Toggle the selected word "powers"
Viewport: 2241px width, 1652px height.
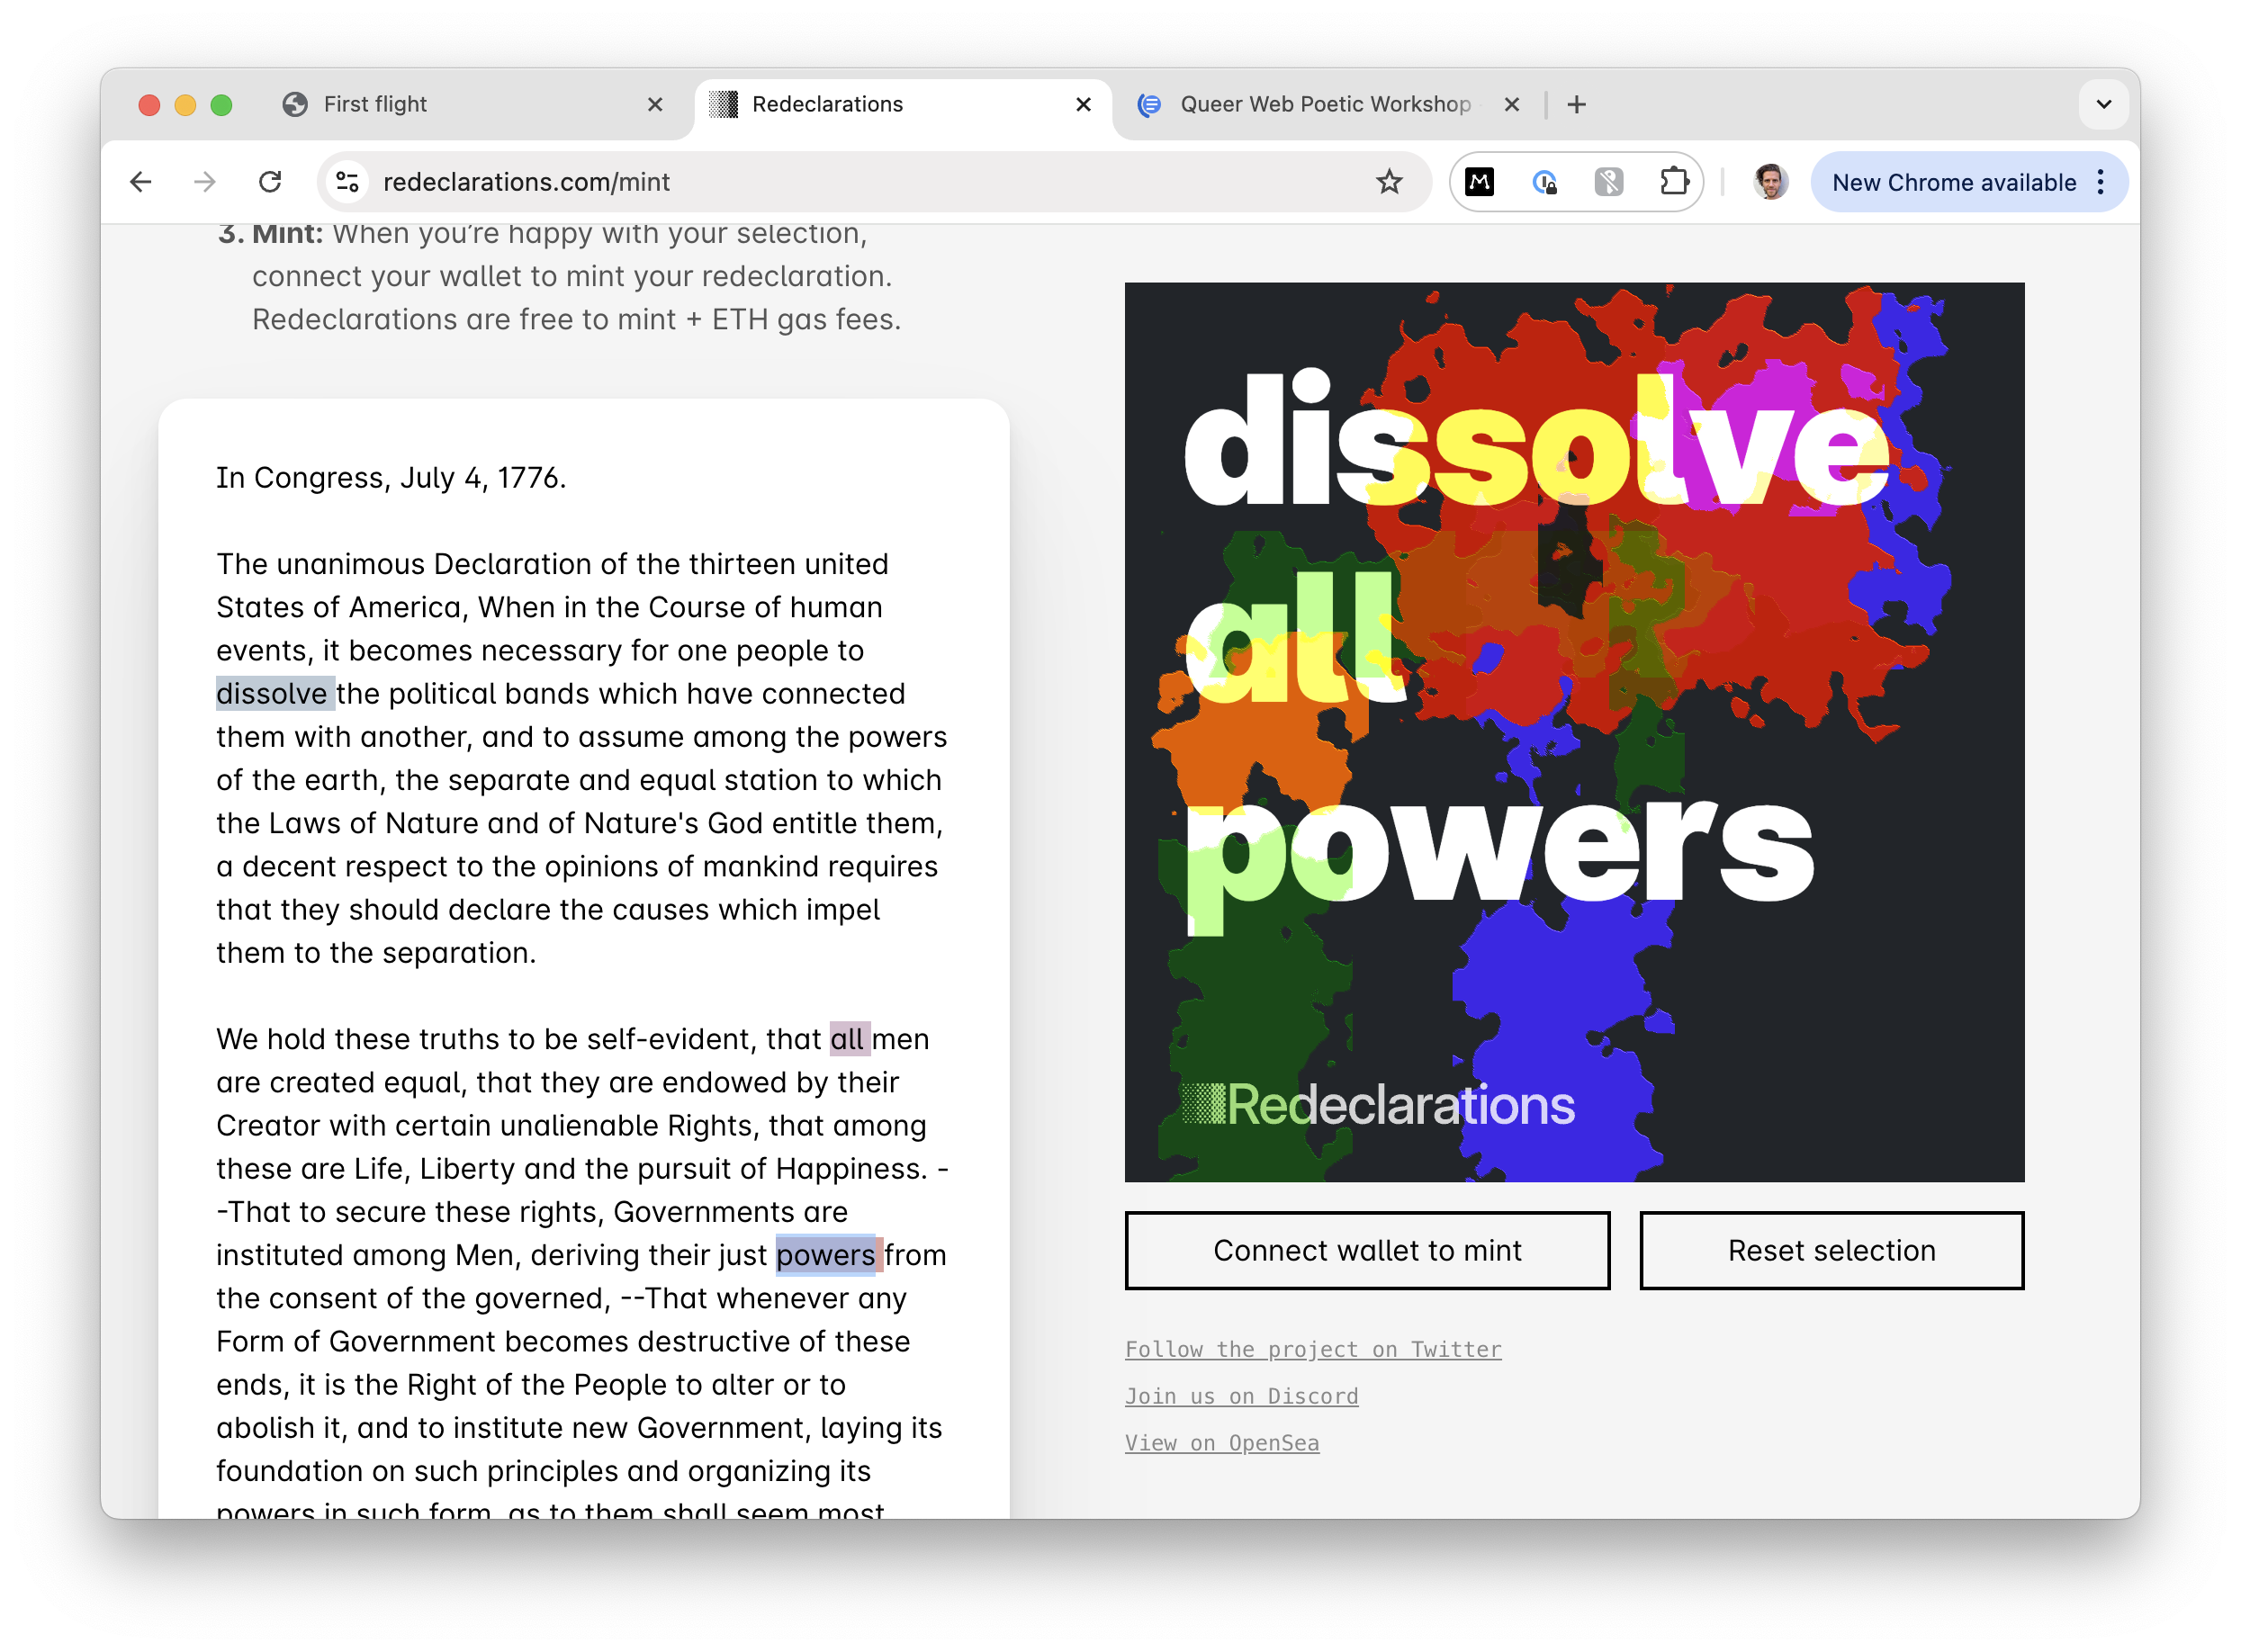tap(826, 1255)
